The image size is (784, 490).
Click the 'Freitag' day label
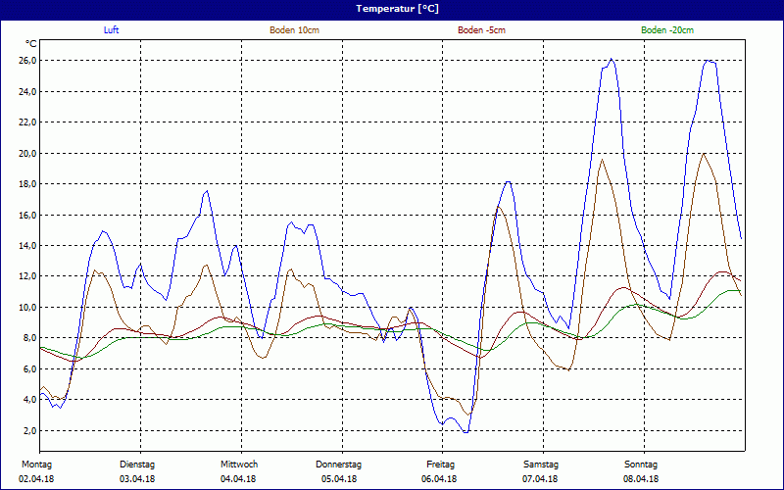(440, 465)
